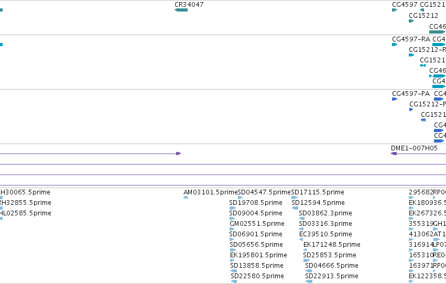Click the 165310 EST label

click(421, 255)
